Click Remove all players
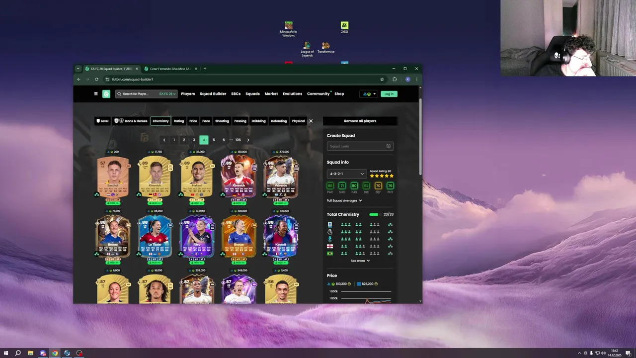This screenshot has height=358, width=636. (x=360, y=121)
